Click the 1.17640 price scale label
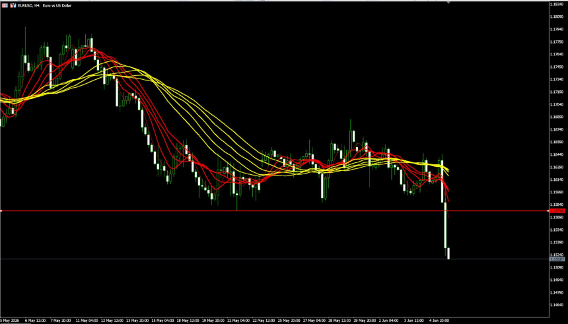 tap(556, 54)
